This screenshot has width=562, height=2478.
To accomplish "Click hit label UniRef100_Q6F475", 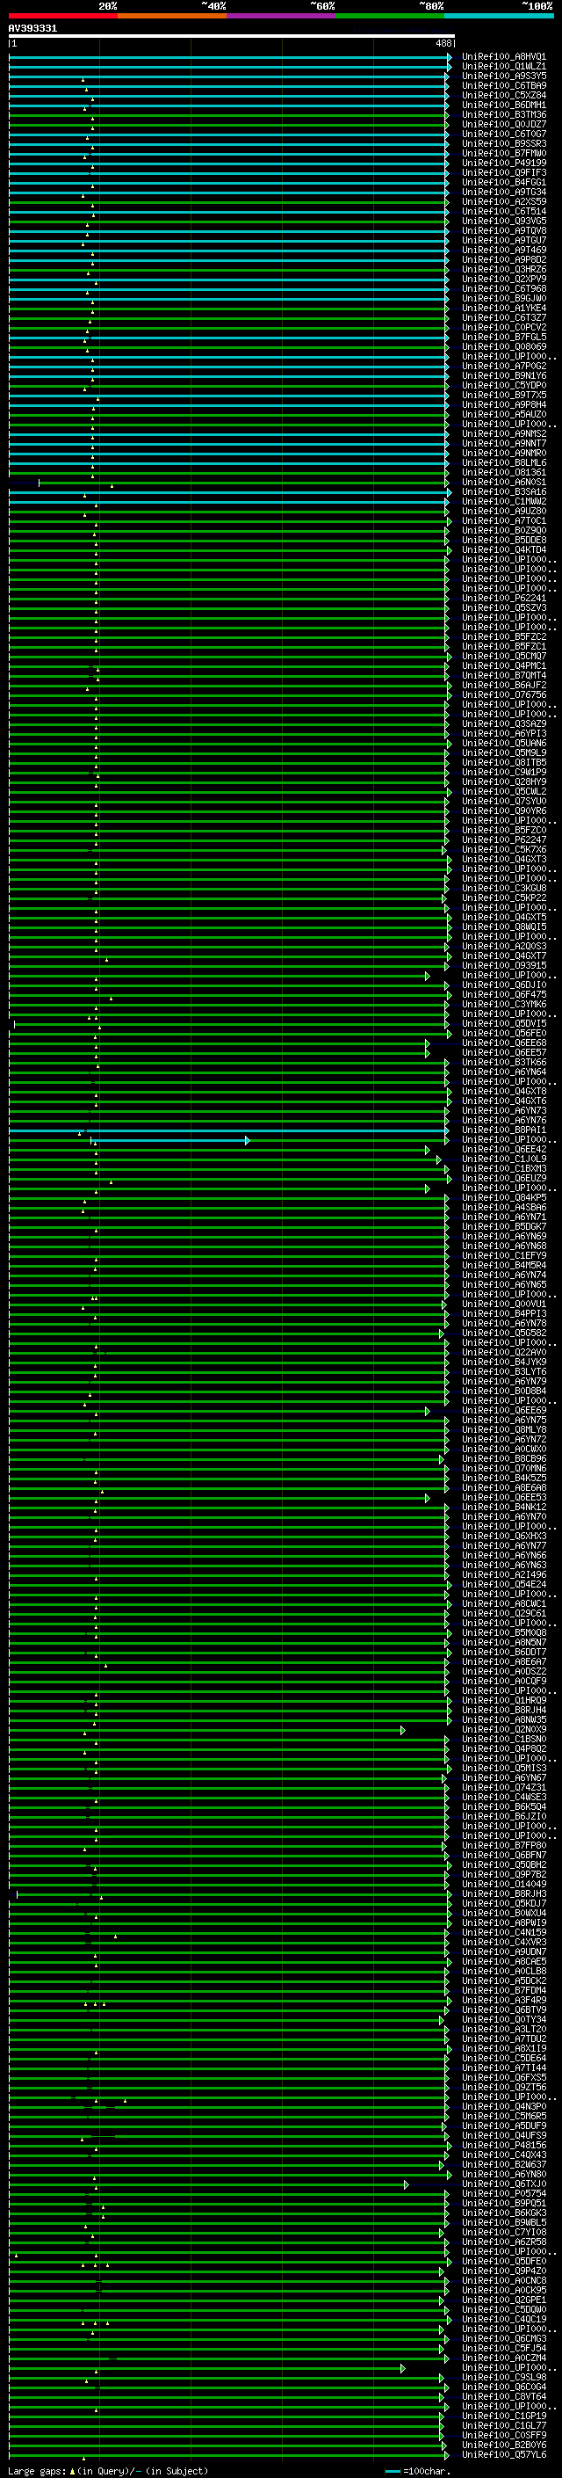I will pos(504,995).
